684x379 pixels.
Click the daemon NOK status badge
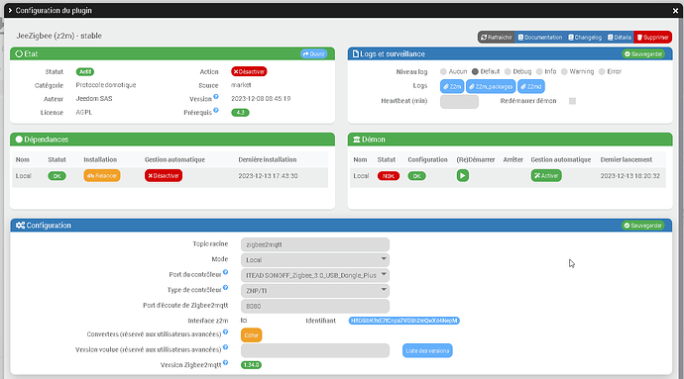[x=389, y=176]
